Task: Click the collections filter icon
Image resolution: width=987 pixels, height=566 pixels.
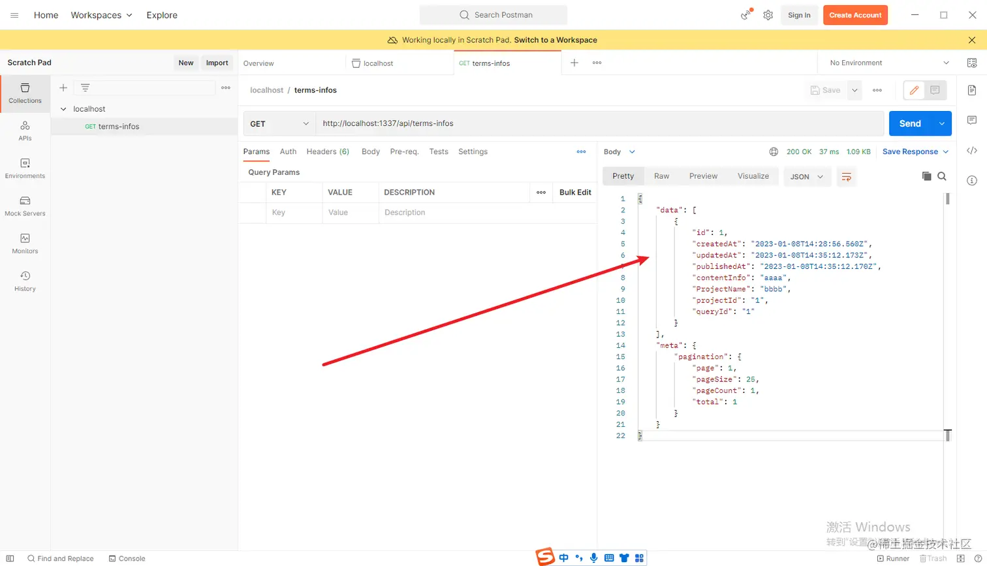Action: pyautogui.click(x=85, y=87)
